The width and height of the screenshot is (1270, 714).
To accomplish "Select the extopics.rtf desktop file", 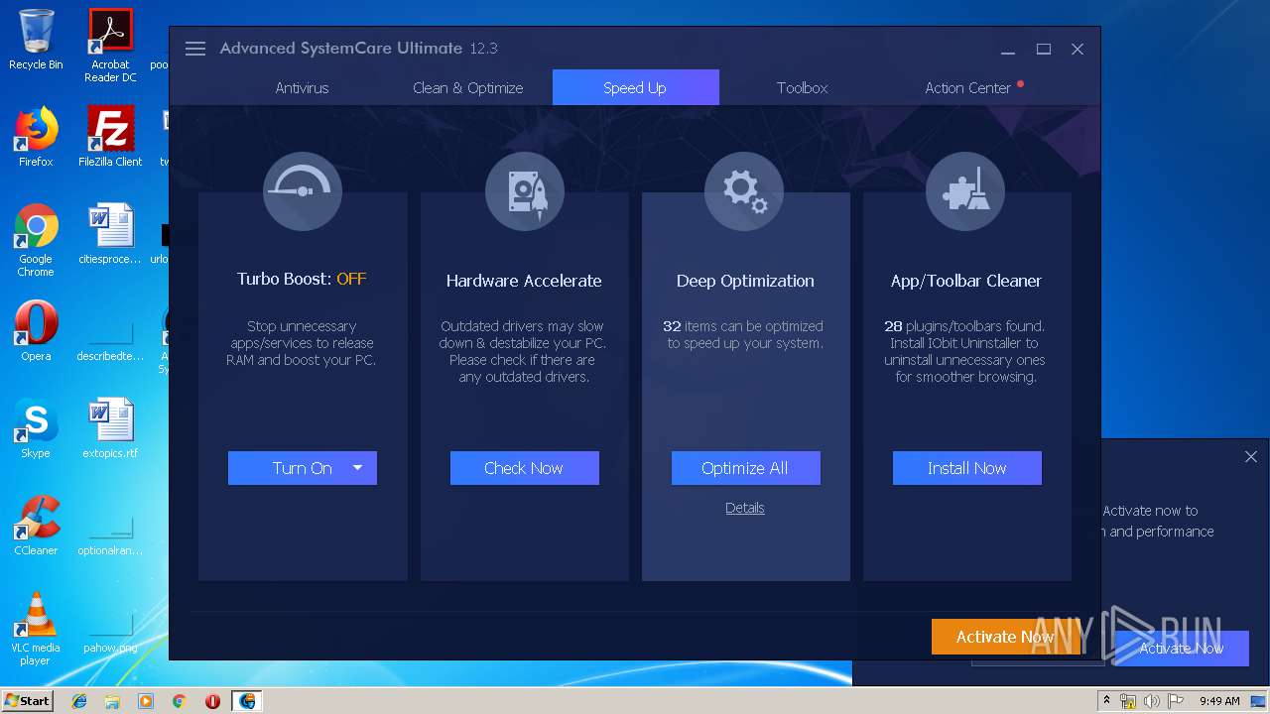I will coord(110,428).
